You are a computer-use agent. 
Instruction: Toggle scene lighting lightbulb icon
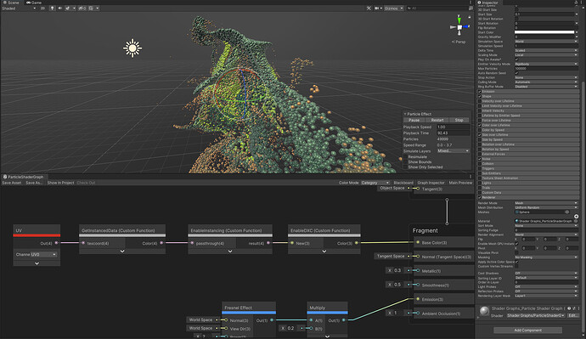click(53, 8)
